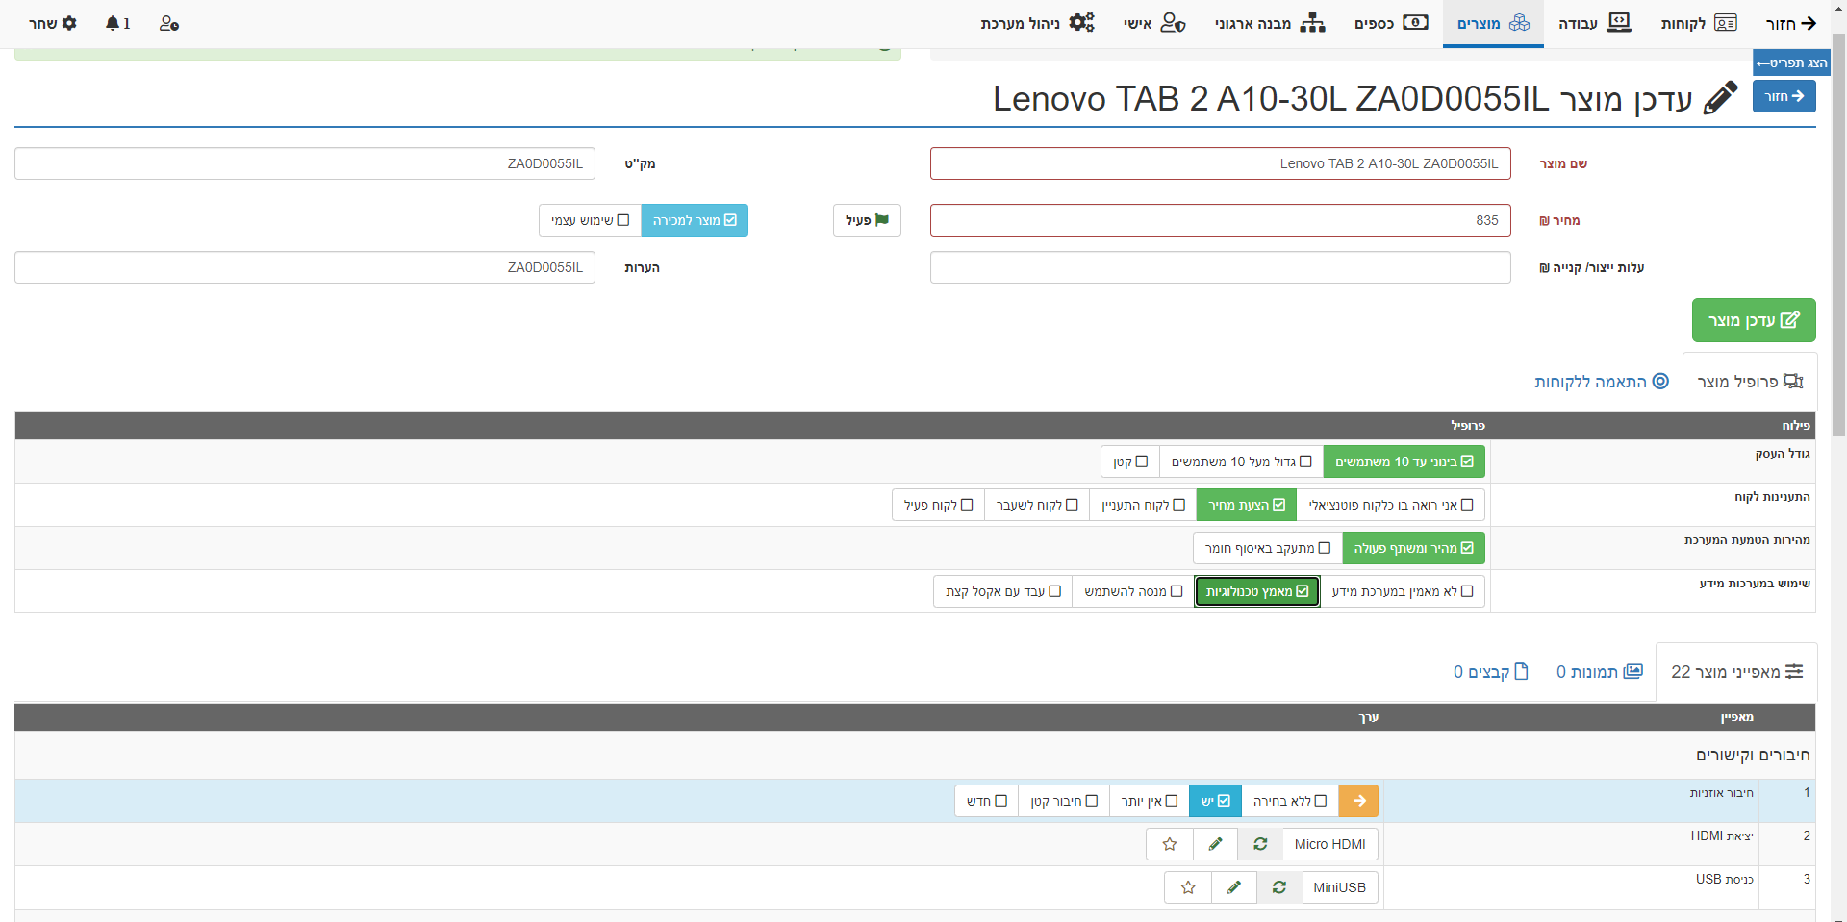Click the green עדכן מוצר update button
1847x922 pixels.
coord(1754,320)
